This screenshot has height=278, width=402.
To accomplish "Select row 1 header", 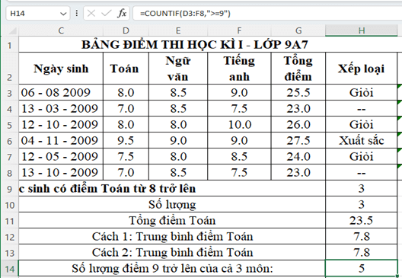I will pyautogui.click(x=9, y=45).
